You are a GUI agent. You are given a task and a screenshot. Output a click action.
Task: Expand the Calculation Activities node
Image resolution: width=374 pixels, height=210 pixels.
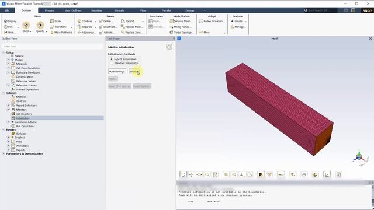(x=8, y=122)
